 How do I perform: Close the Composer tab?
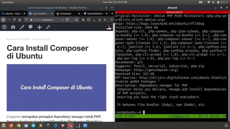coord(79,14)
